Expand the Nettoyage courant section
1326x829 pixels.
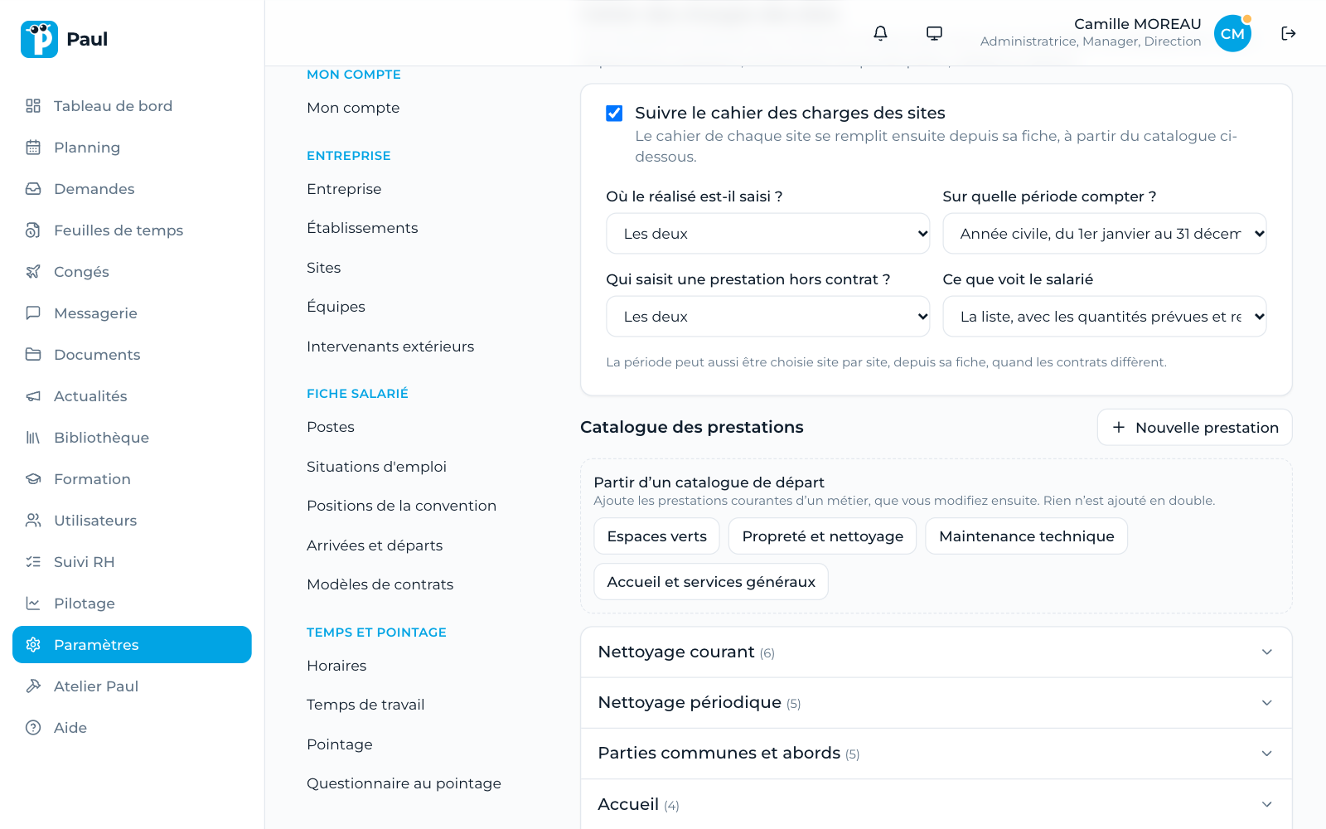[x=936, y=652]
